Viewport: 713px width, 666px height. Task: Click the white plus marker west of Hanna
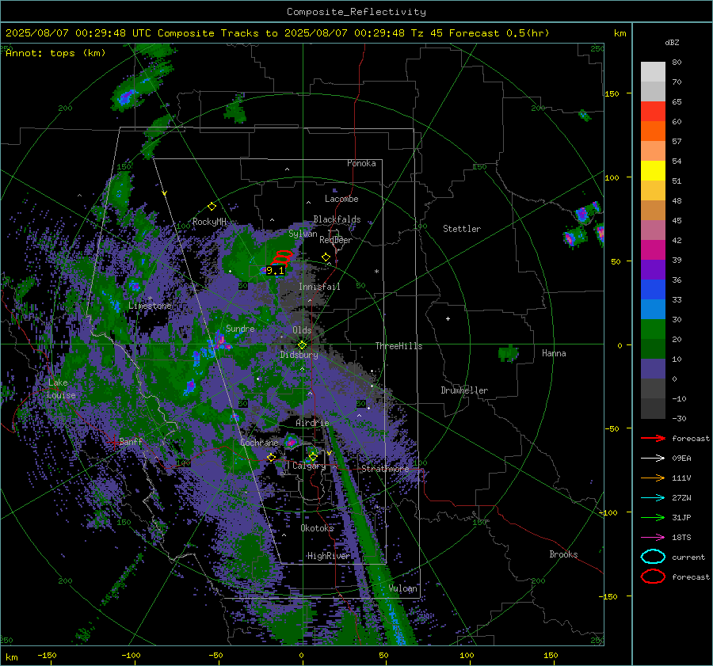click(x=448, y=318)
